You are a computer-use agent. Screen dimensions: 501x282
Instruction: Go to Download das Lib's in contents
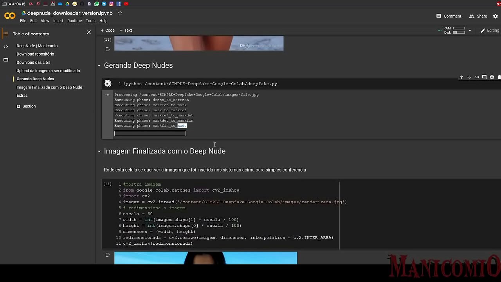click(x=33, y=62)
